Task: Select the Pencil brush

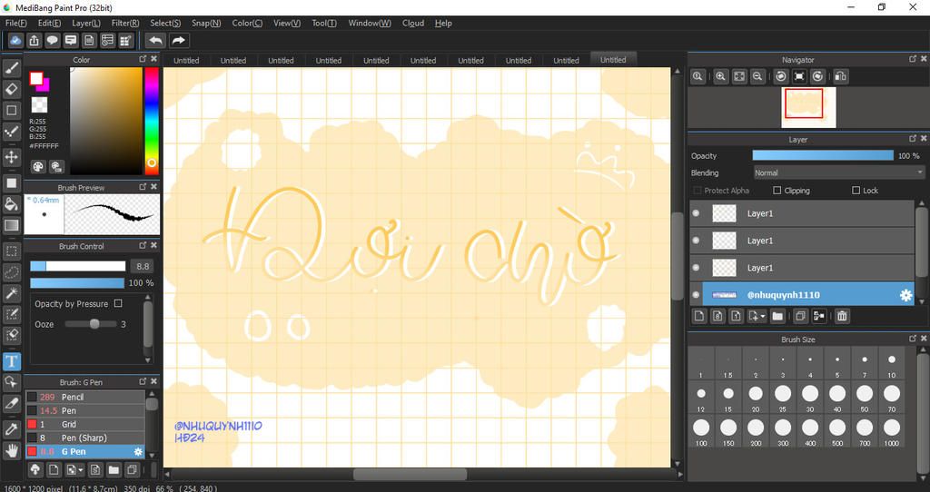Action: point(84,397)
